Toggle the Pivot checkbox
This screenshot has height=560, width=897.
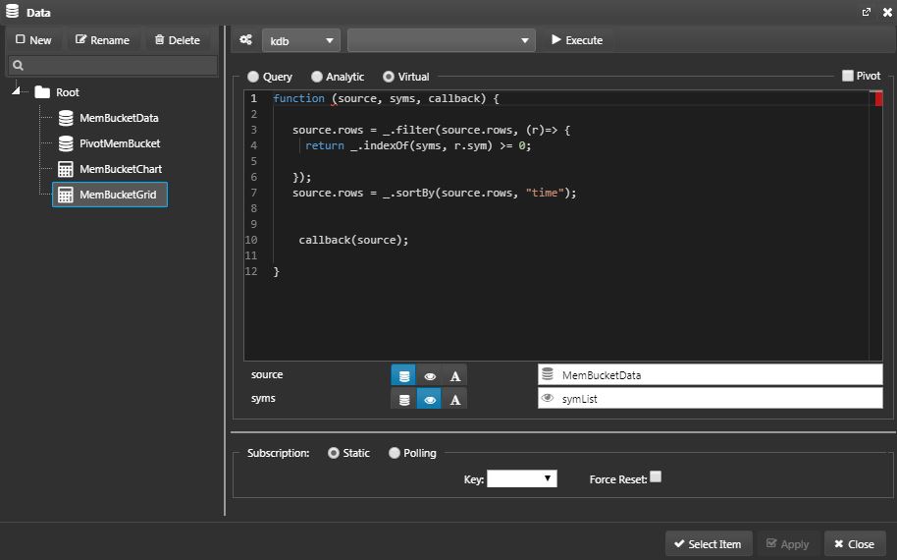848,76
